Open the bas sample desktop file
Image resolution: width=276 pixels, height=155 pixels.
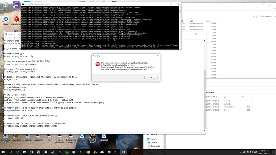pos(82,137)
